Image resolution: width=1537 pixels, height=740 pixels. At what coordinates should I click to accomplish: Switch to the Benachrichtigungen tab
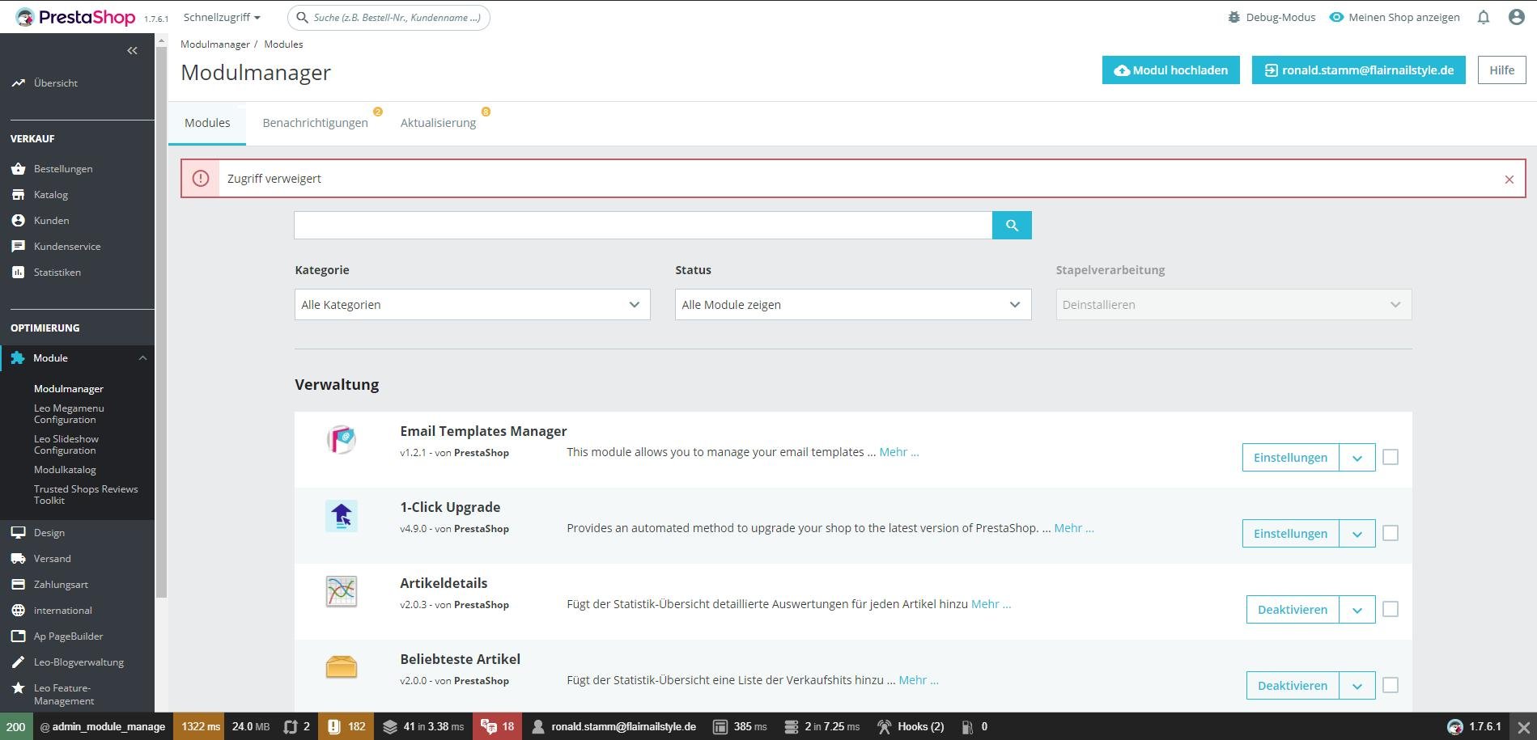[315, 123]
